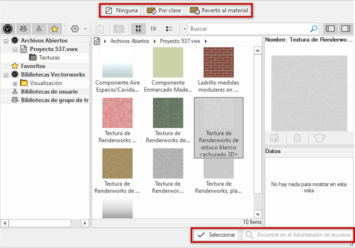The width and height of the screenshot is (355, 248).
Task: Click the Seleccionar button
Action: [217, 235]
